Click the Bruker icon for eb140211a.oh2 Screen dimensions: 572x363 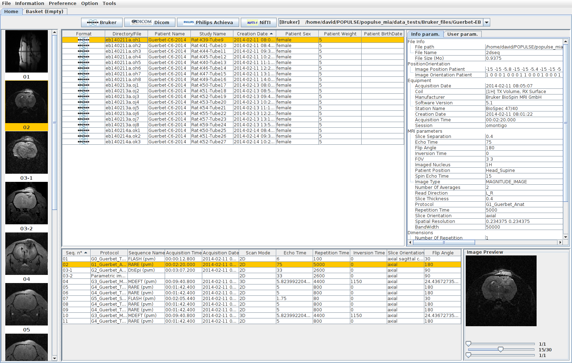coord(84,45)
